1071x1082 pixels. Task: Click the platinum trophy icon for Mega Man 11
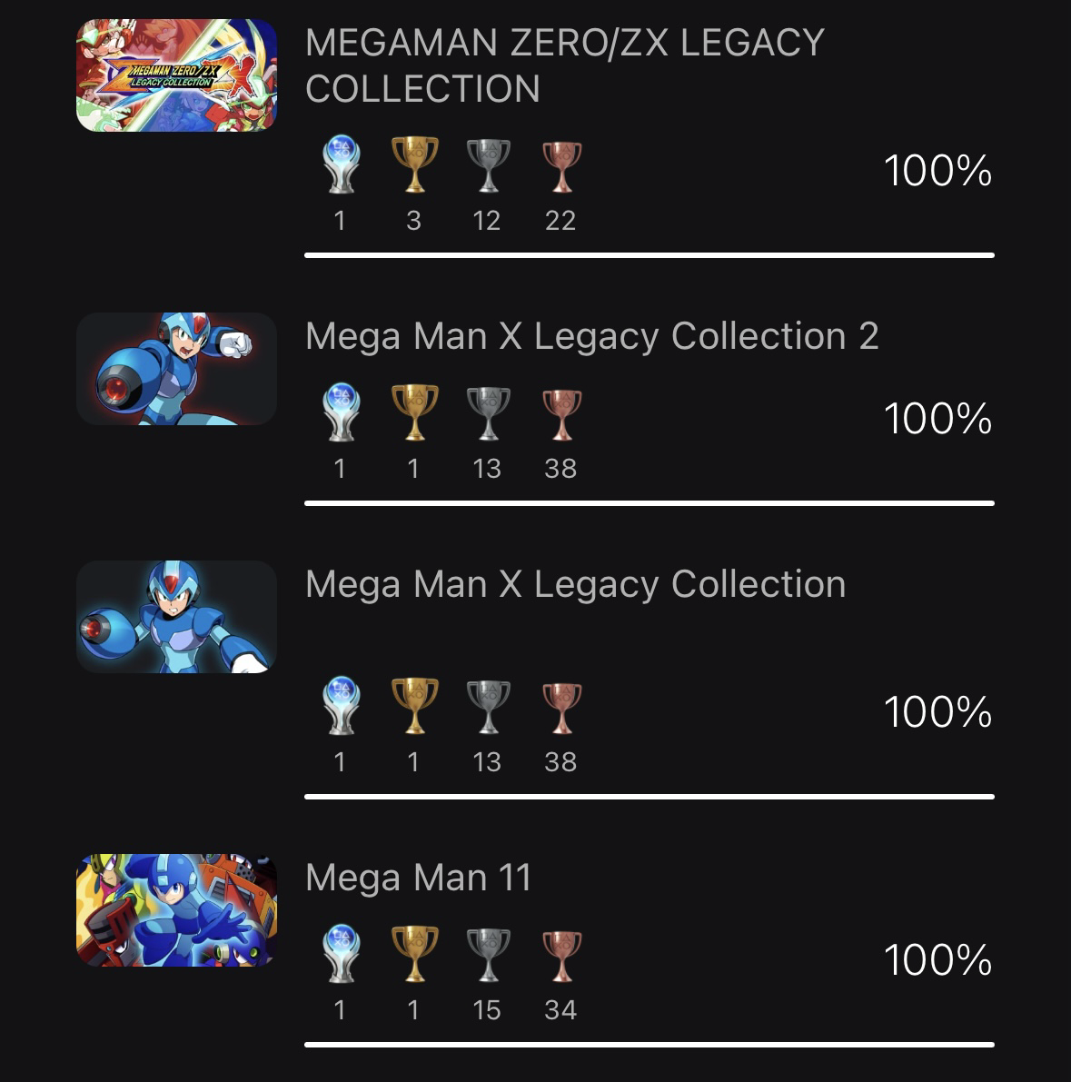pos(342,954)
